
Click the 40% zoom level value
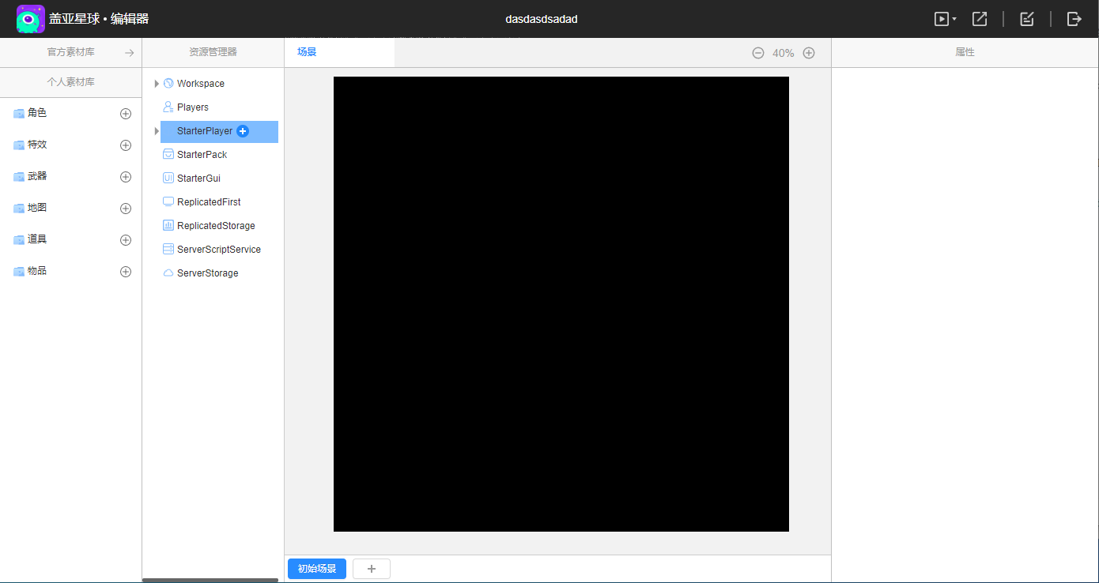click(784, 53)
